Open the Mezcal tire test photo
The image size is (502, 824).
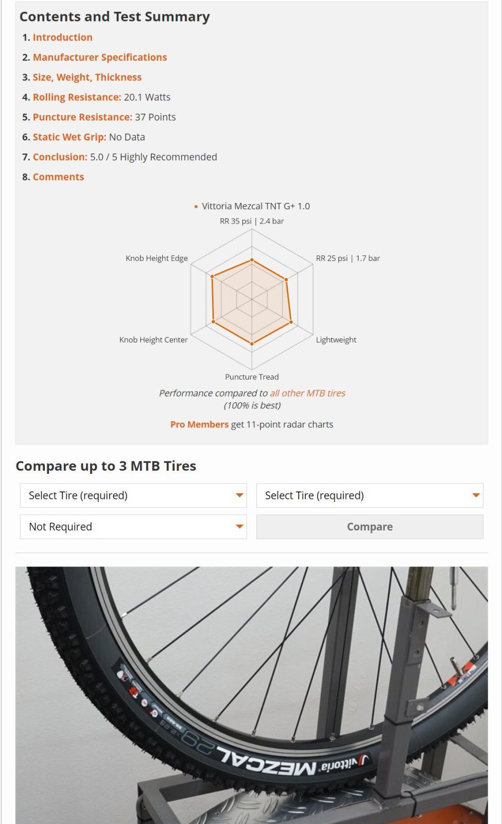pyautogui.click(x=252, y=695)
